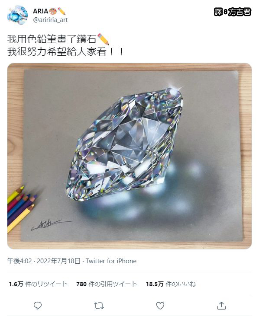Click the 譯:方吉君 watermark logo
The image size is (259, 316).
click(x=233, y=12)
